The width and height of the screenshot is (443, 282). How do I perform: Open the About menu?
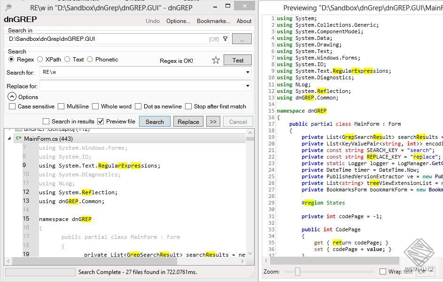244,21
